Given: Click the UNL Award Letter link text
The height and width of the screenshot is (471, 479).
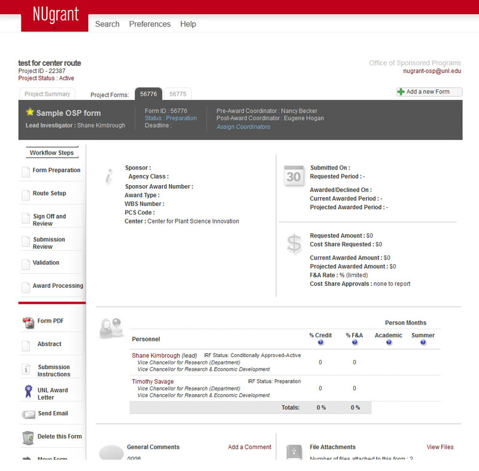Looking at the screenshot, I should coord(53,394).
